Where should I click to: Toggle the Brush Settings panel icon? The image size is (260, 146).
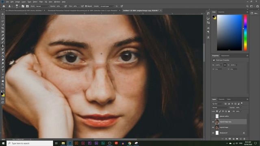(23, 6)
